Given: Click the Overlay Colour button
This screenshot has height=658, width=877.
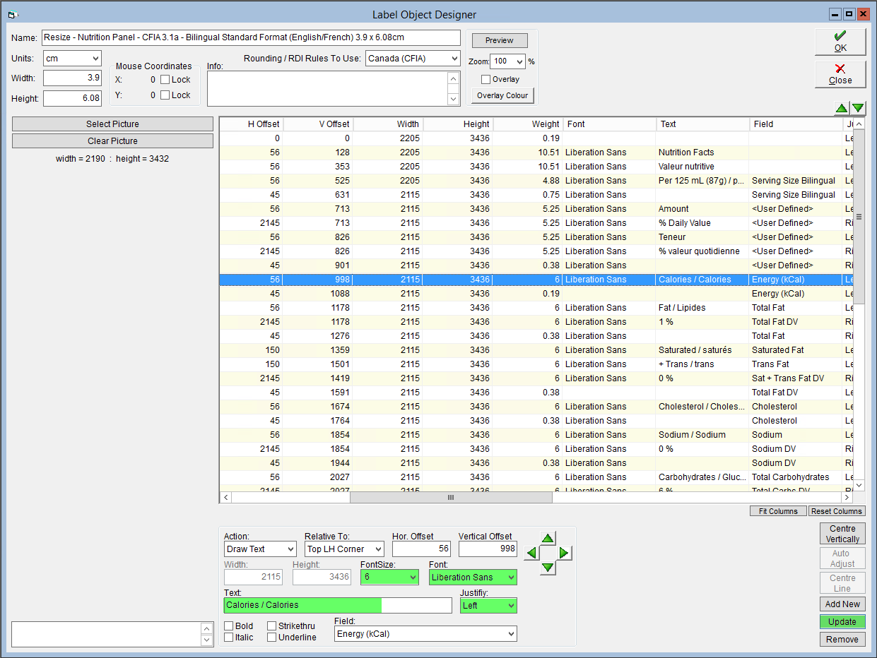Looking at the screenshot, I should 502,95.
